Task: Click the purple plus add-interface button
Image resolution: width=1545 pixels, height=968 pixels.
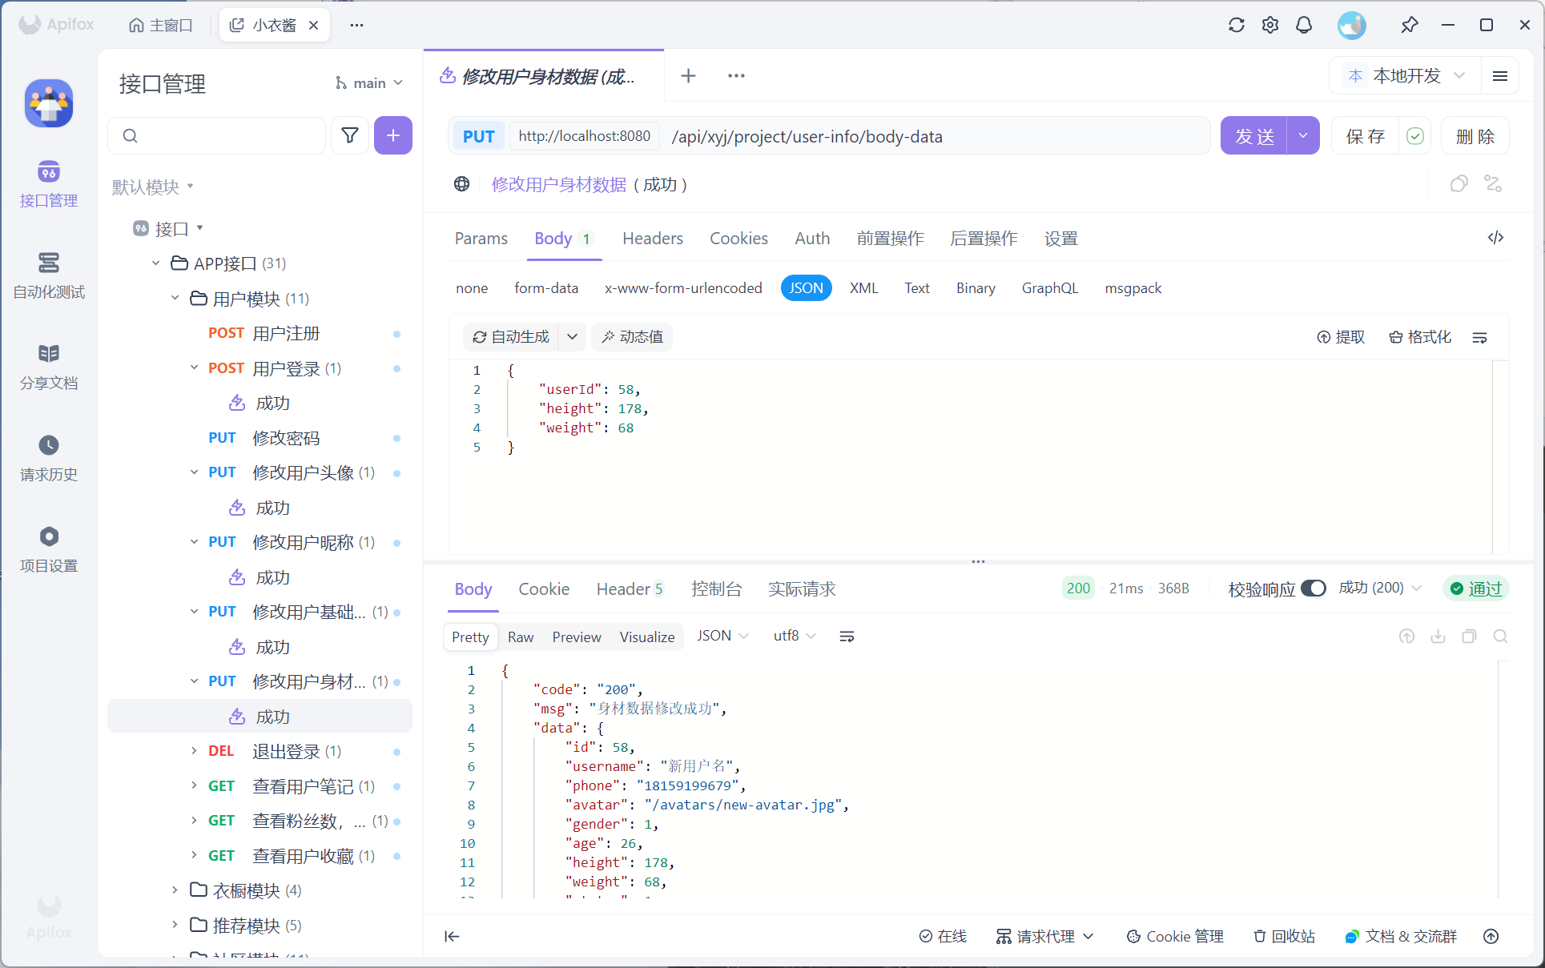Action: pyautogui.click(x=392, y=135)
